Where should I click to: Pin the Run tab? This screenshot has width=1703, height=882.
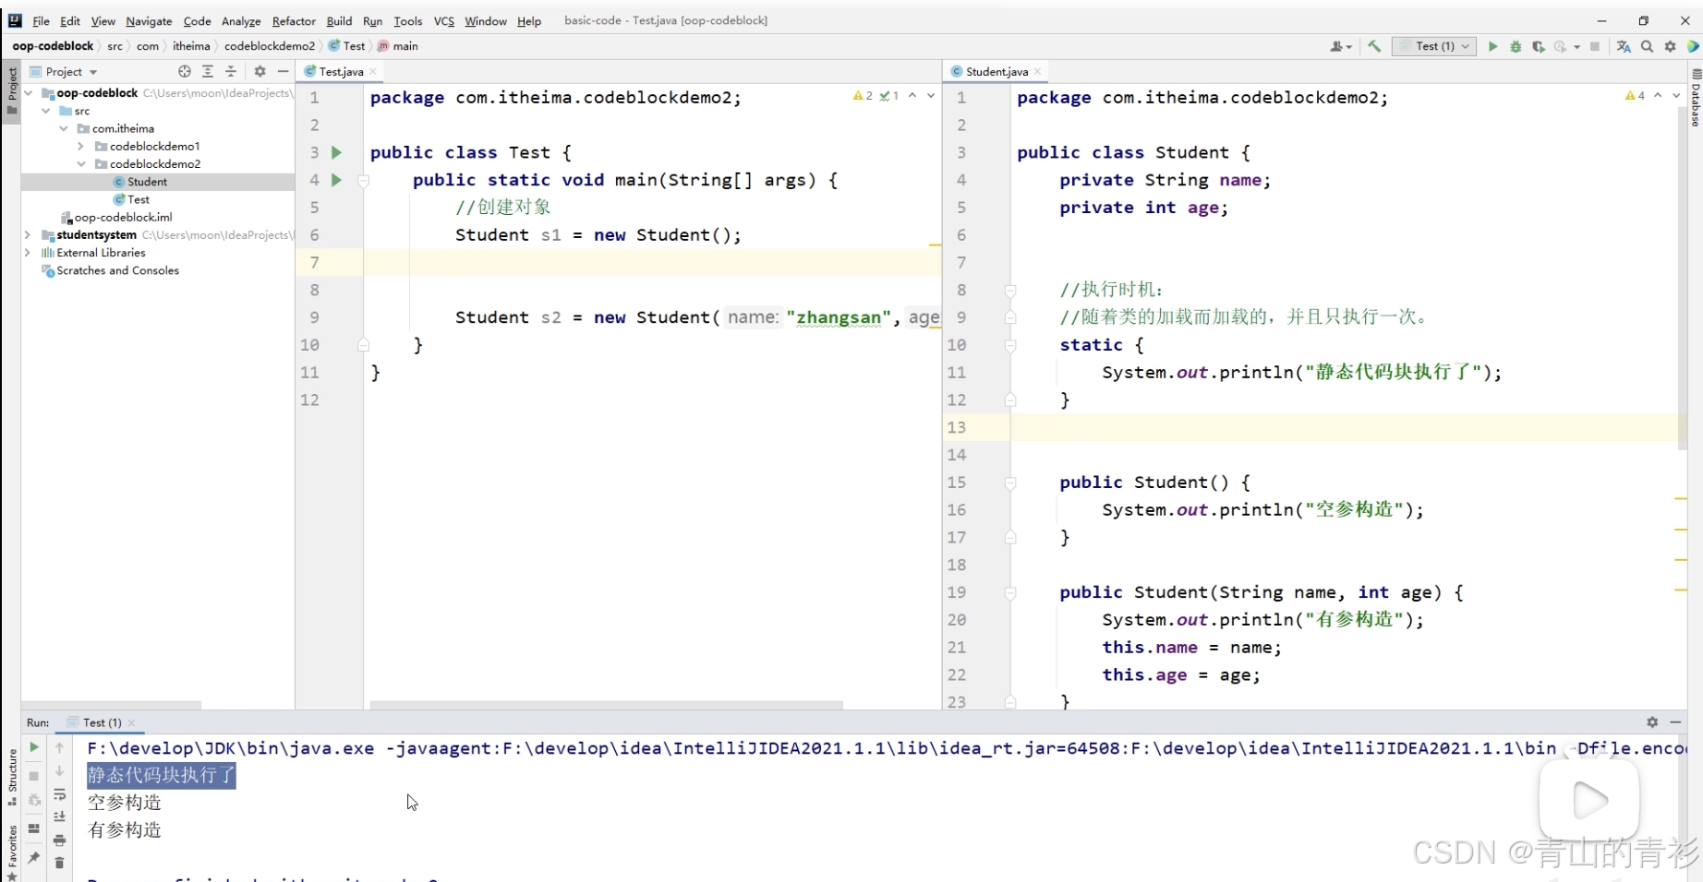34,858
